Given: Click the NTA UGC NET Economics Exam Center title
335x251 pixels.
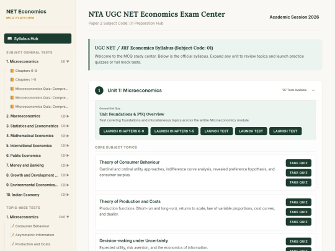Looking at the screenshot, I should pyautogui.click(x=157, y=14).
